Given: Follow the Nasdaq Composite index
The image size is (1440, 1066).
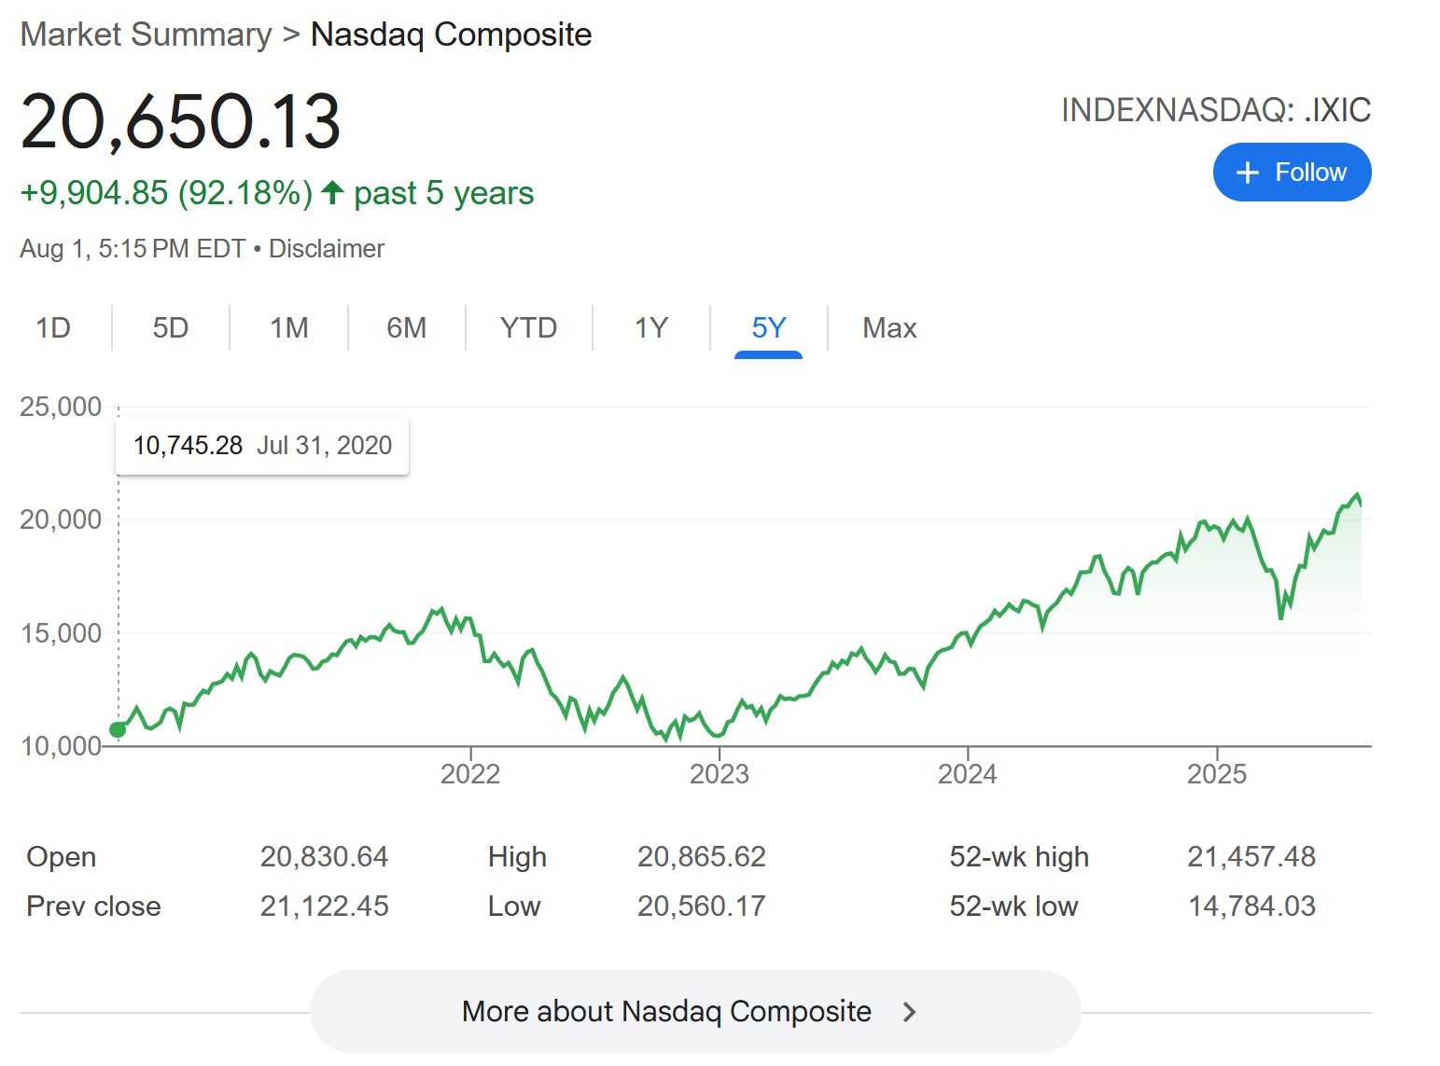Looking at the screenshot, I should [1292, 173].
